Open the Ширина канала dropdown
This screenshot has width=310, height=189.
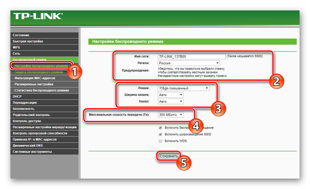pyautogui.click(x=171, y=95)
